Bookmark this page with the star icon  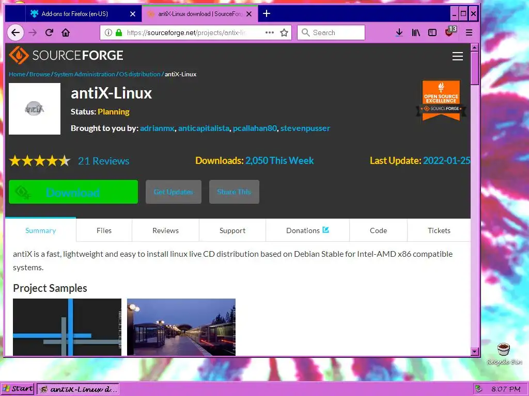(284, 32)
